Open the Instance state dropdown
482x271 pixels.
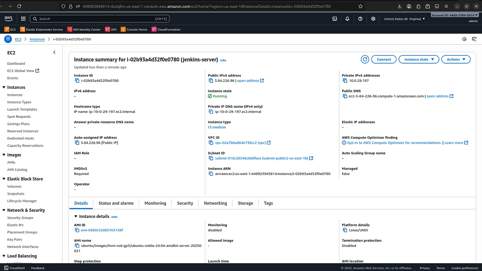coord(419,59)
